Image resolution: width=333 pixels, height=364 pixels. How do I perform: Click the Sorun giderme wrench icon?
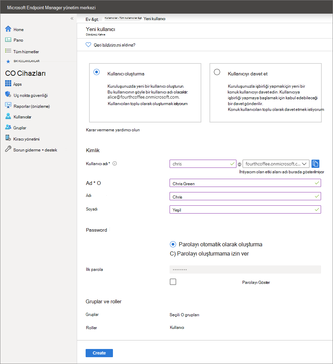8,149
